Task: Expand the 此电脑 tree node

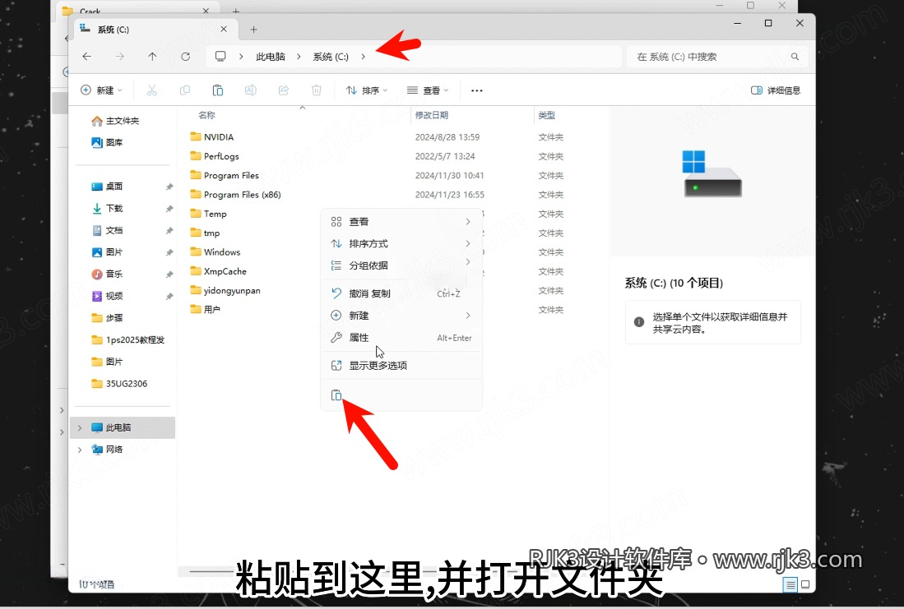Action: pyautogui.click(x=80, y=427)
